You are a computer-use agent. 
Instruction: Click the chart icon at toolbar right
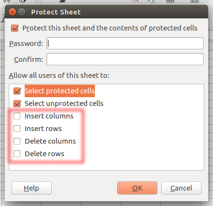tap(195, 1)
